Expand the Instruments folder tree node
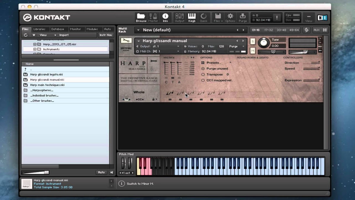 coord(35,49)
